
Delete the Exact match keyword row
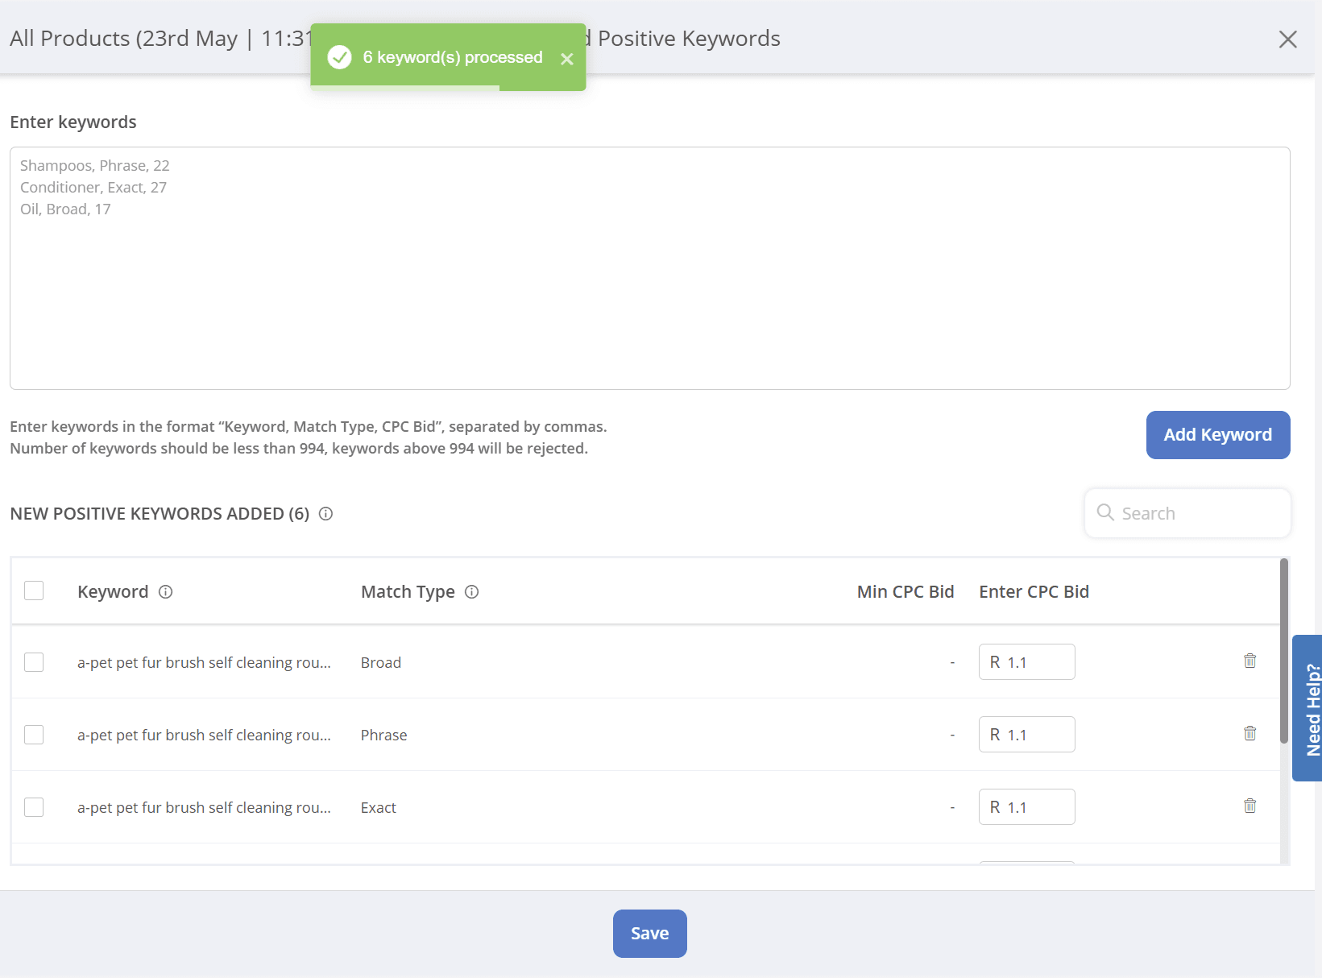pyautogui.click(x=1249, y=806)
